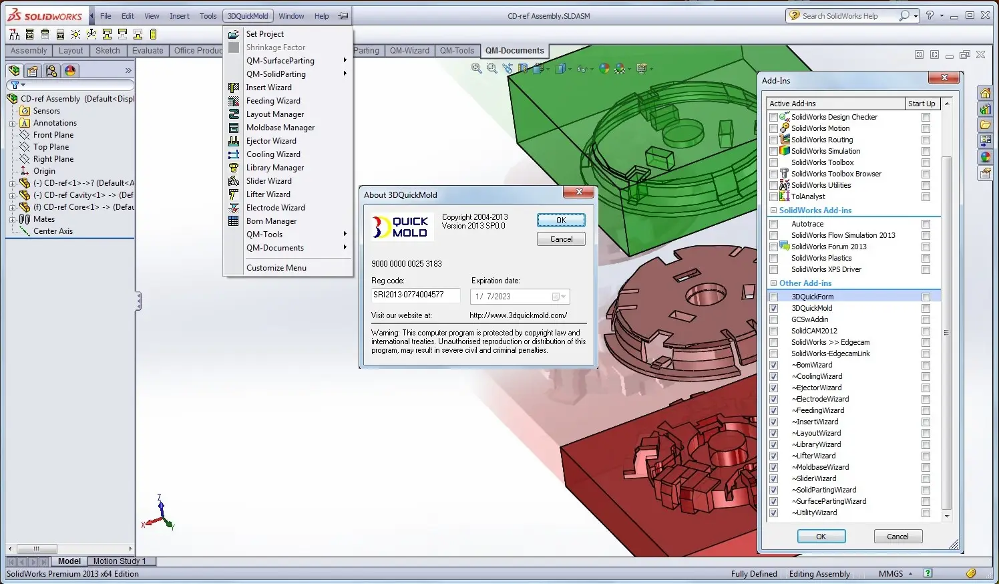Open the PropertyManager tab icon
Viewport: 999px width, 584px height.
point(33,70)
